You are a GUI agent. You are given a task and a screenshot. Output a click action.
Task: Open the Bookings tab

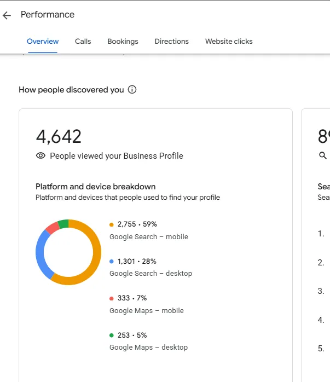[123, 42]
